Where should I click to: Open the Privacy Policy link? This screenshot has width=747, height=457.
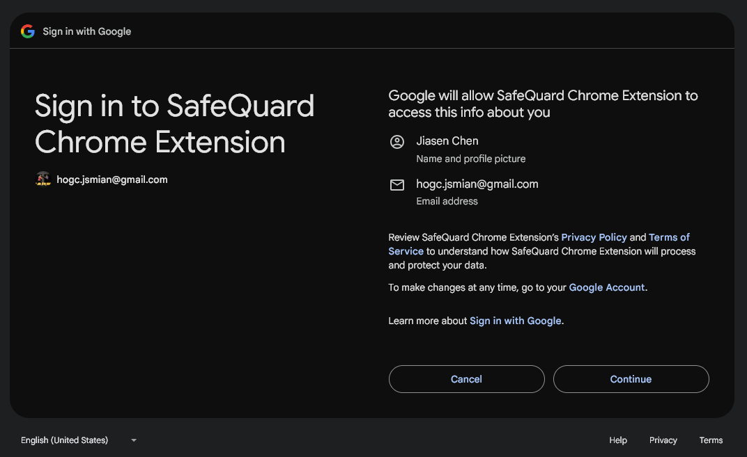pyautogui.click(x=594, y=237)
